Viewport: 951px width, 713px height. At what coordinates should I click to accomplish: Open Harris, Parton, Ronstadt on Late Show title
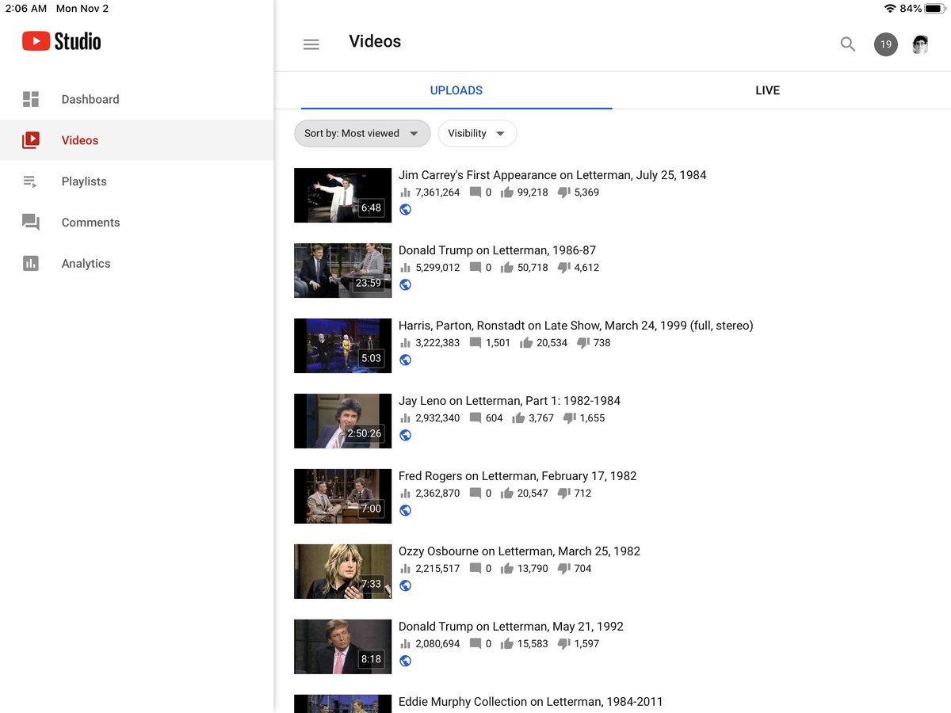(575, 326)
